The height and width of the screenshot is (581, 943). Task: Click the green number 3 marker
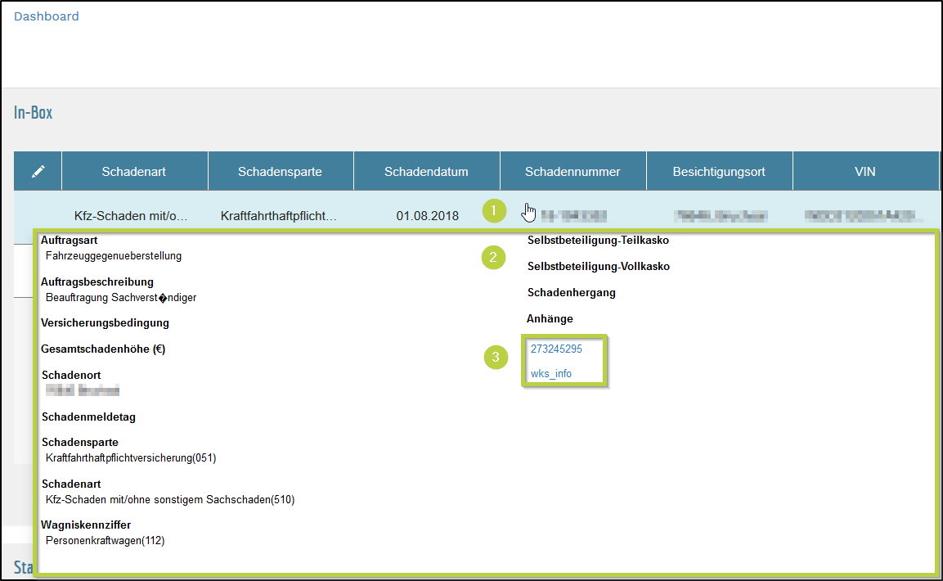tap(496, 358)
